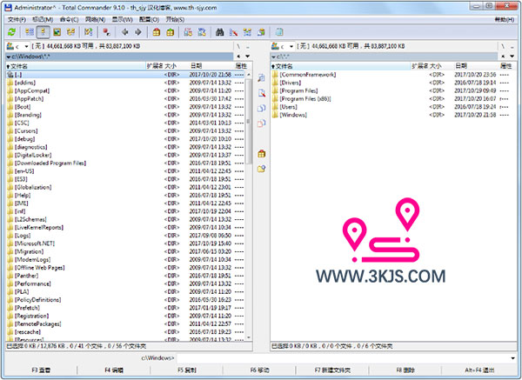Open the notepad icon at toolbar end
Viewport: 522px width, 380px height.
279,32
